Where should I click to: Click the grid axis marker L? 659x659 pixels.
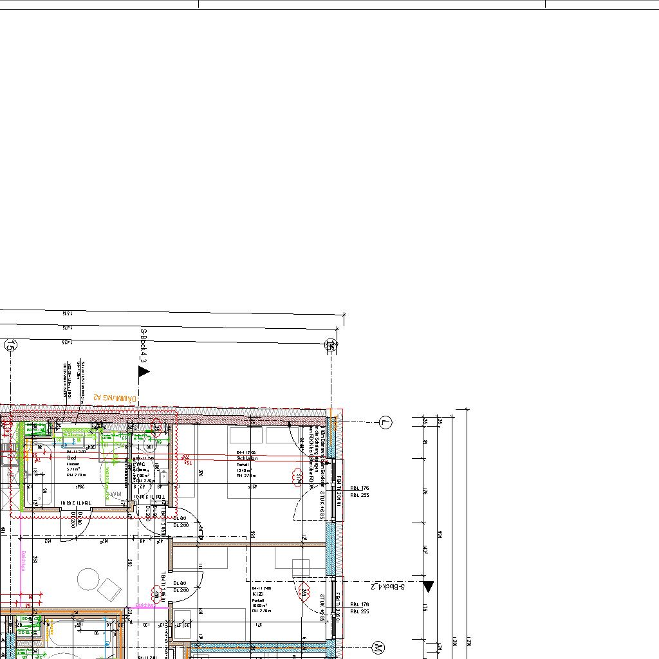(x=385, y=422)
